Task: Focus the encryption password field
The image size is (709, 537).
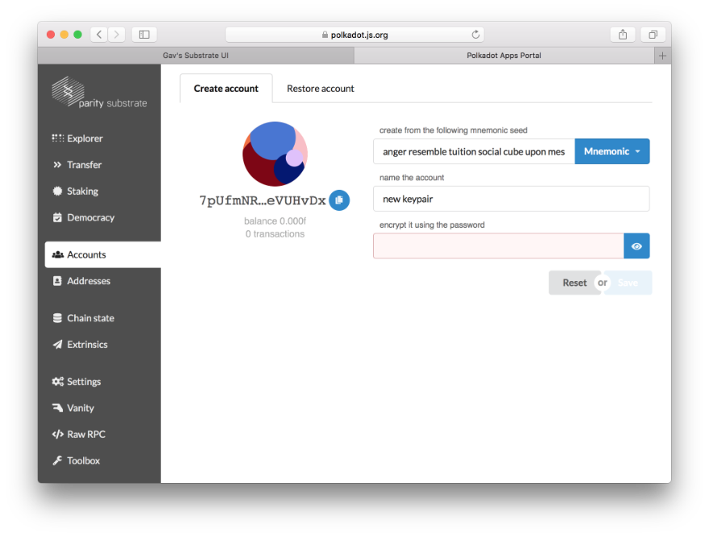Action: coord(497,246)
